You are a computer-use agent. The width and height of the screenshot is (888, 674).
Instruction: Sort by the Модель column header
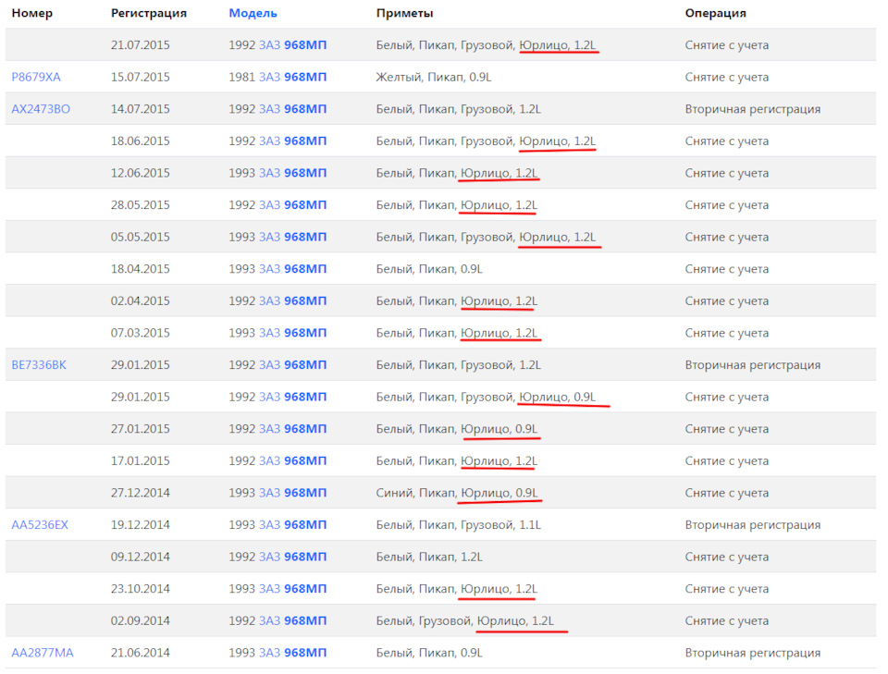click(253, 13)
